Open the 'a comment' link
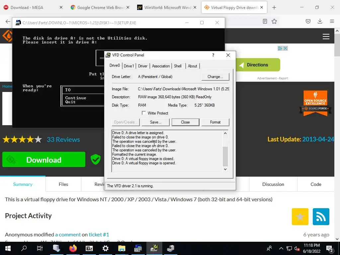Viewport: 340px width, 255px height. coord(68,235)
